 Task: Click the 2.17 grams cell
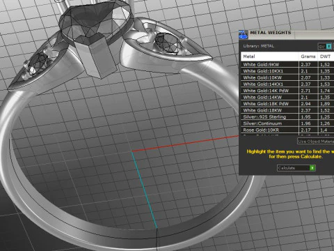pyautogui.click(x=308, y=130)
